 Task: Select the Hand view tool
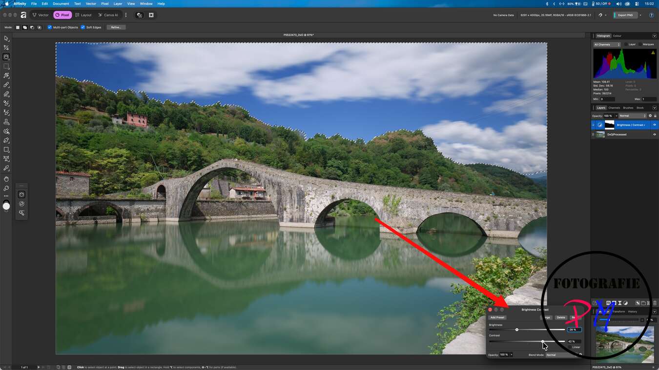click(6, 179)
